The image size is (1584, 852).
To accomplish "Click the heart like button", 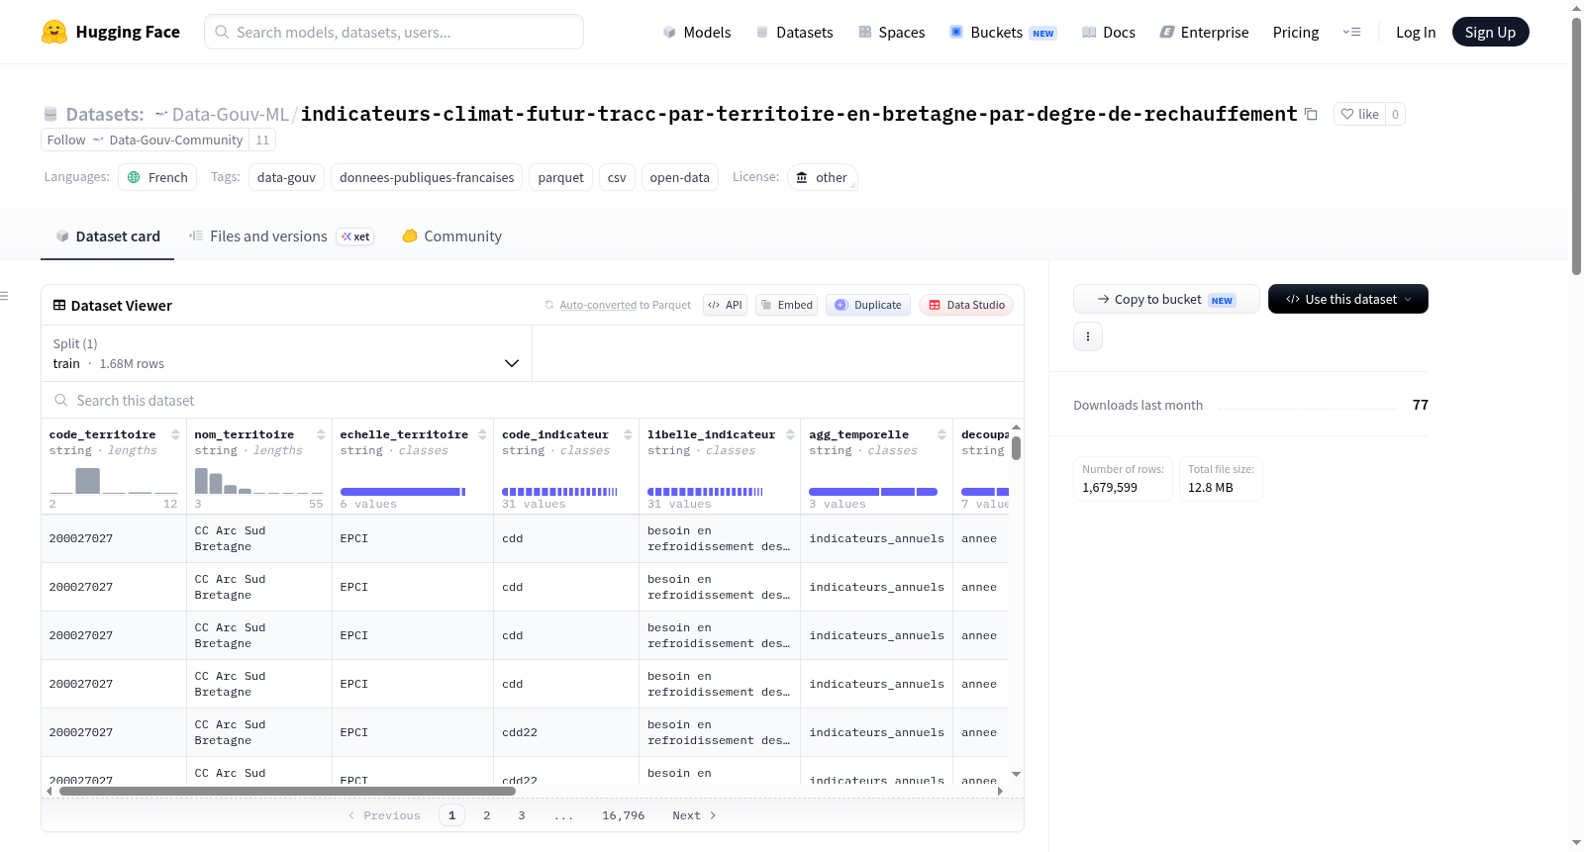I will (1359, 114).
